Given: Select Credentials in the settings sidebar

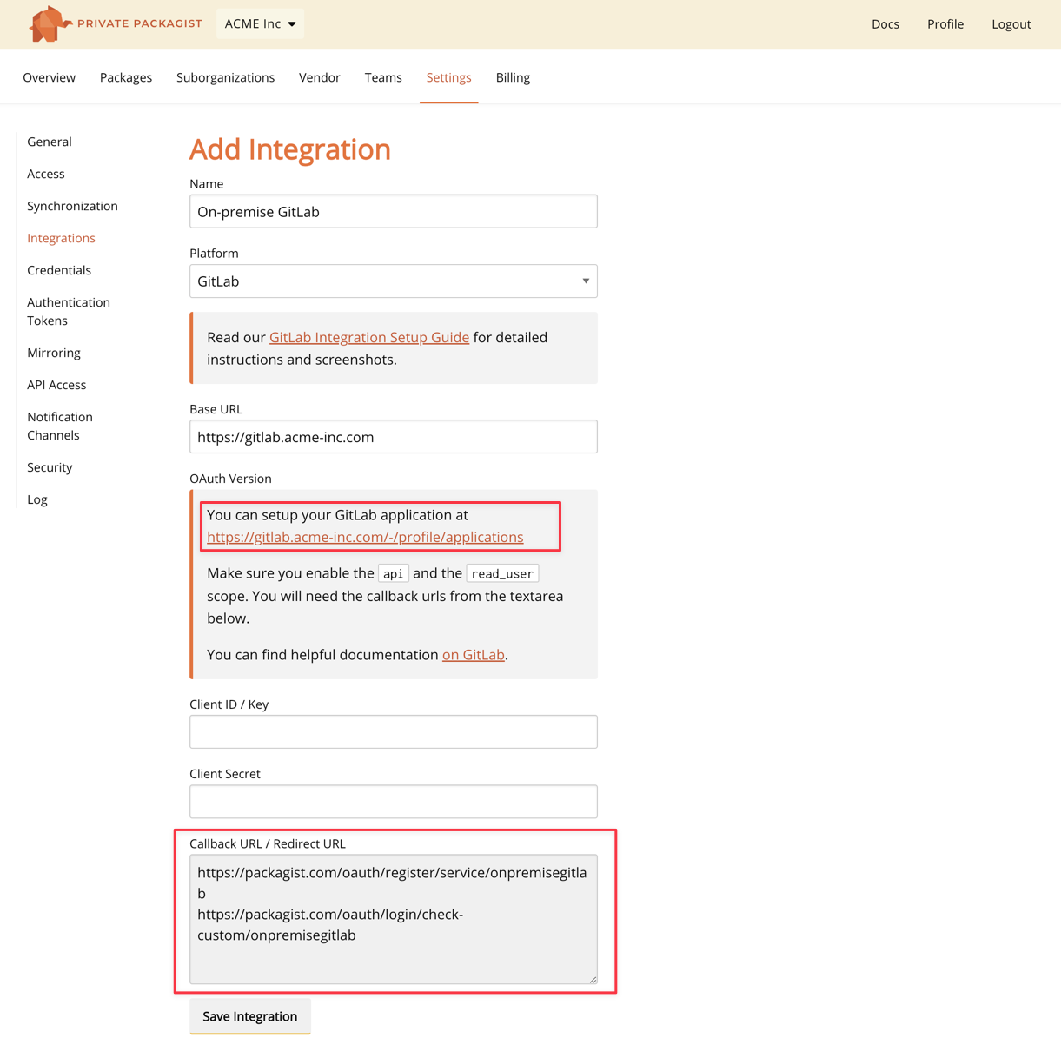Looking at the screenshot, I should tap(59, 270).
